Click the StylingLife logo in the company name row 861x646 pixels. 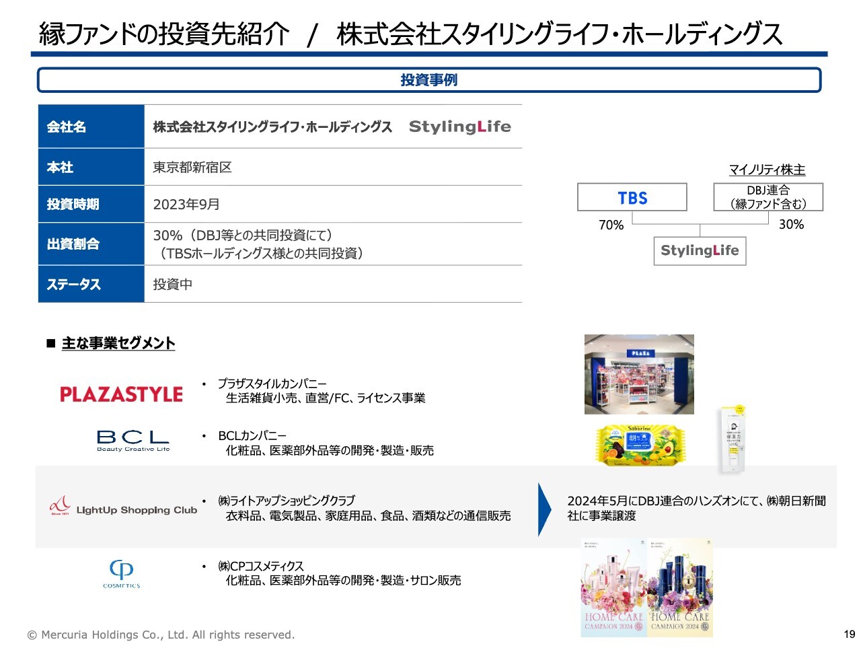pos(460,127)
